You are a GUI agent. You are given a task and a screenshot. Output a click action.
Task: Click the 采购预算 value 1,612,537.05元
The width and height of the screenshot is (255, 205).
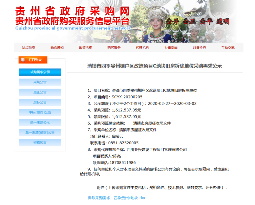click(x=126, y=110)
